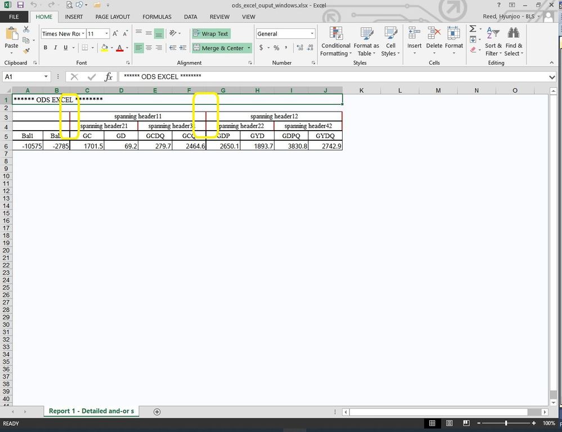Apply Accounting Number Format dollar icon

pyautogui.click(x=261, y=48)
